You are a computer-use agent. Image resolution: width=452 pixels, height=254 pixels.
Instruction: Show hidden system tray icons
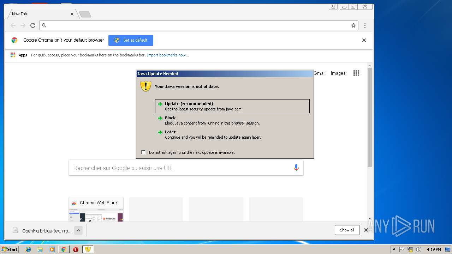[x=394, y=249]
